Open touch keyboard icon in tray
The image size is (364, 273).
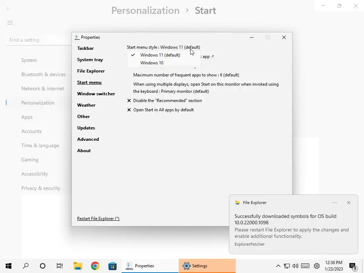[x=305, y=266]
